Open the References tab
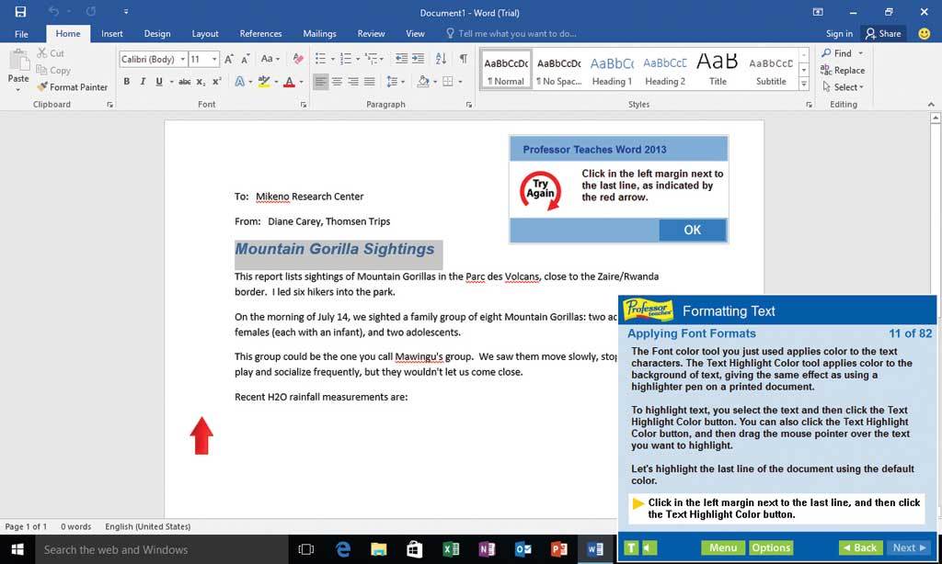942x564 pixels. click(x=260, y=34)
